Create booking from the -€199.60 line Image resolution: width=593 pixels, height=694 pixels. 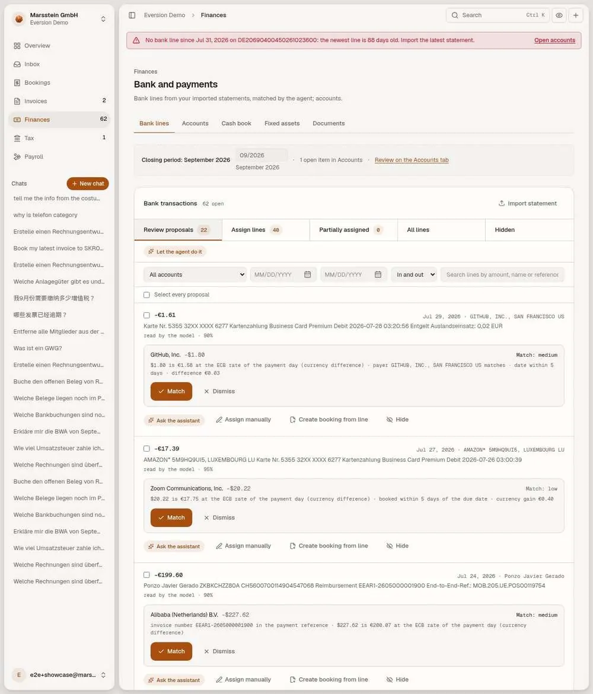(x=329, y=679)
